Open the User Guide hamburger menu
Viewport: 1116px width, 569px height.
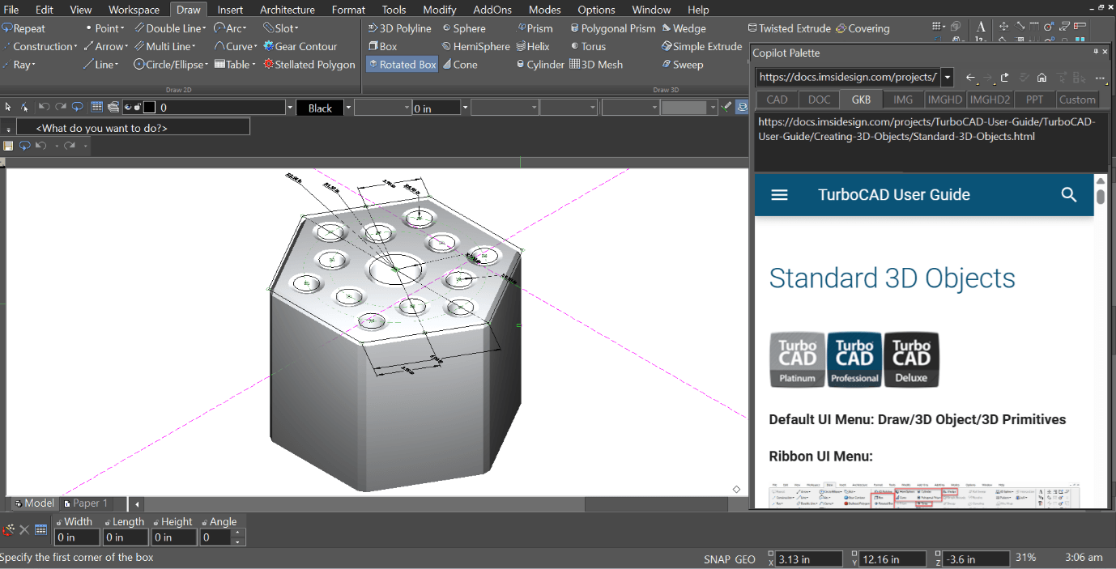[779, 195]
